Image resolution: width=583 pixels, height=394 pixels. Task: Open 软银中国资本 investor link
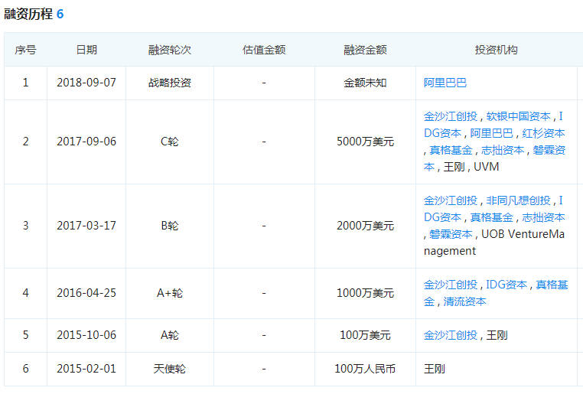point(519,116)
